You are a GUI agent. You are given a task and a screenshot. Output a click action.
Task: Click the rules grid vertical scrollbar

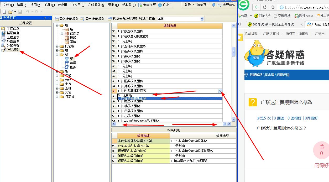[x=234, y=72]
